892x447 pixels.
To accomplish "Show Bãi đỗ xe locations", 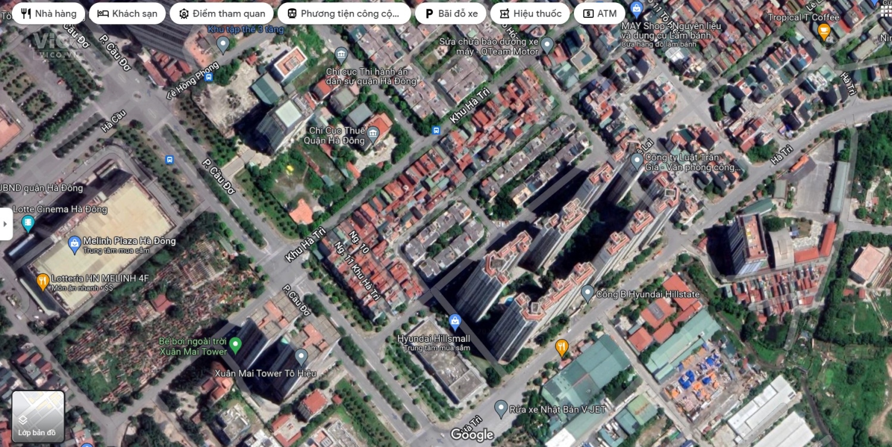I will (450, 14).
